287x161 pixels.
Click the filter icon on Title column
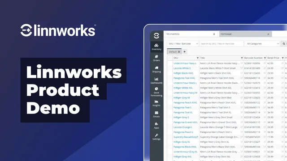[242, 58]
